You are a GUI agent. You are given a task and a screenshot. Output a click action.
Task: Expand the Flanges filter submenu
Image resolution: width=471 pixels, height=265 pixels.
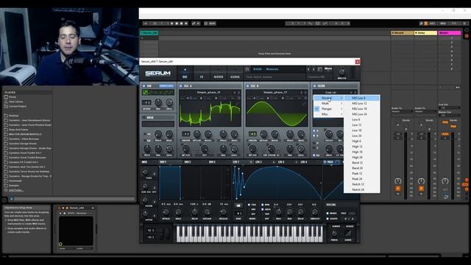coord(328,109)
